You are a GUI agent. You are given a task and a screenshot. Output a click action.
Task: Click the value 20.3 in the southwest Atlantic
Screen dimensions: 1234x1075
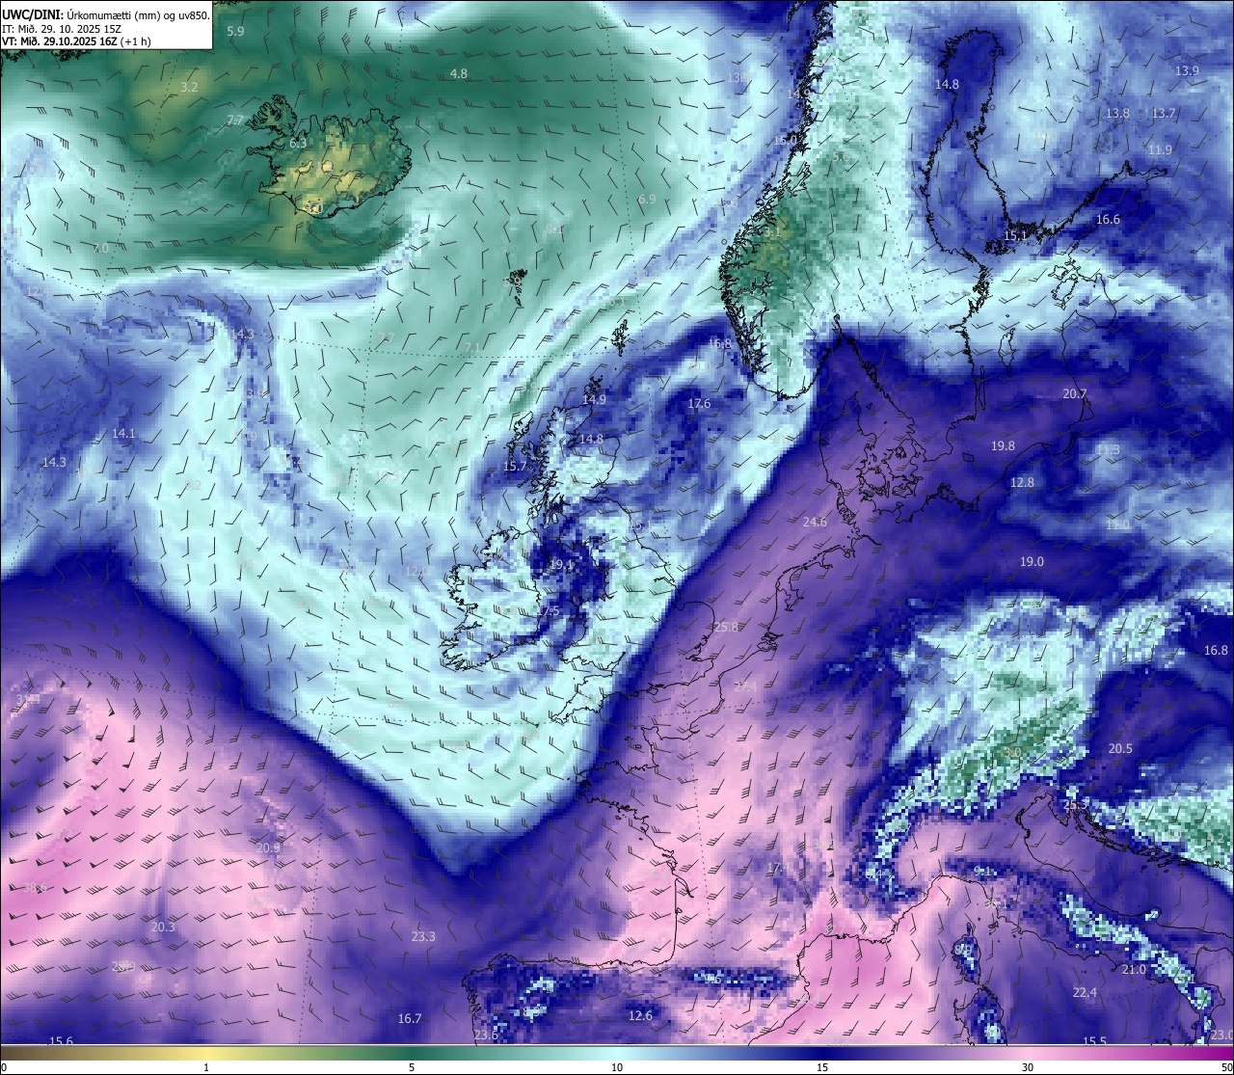163,927
